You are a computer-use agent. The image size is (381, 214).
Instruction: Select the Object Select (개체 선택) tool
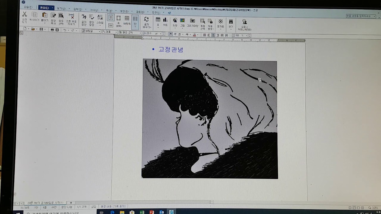[202, 21]
